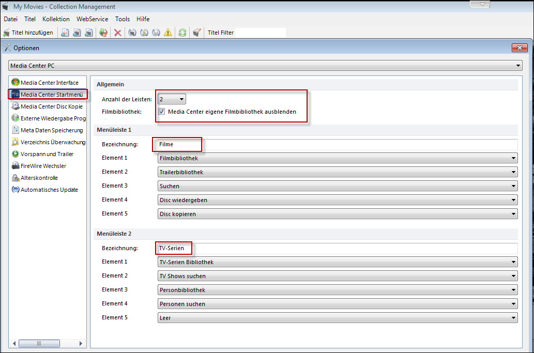Image resolution: width=534 pixels, height=353 pixels.
Task: Click the Titel hinzufügen toolbar button
Action: [28, 33]
